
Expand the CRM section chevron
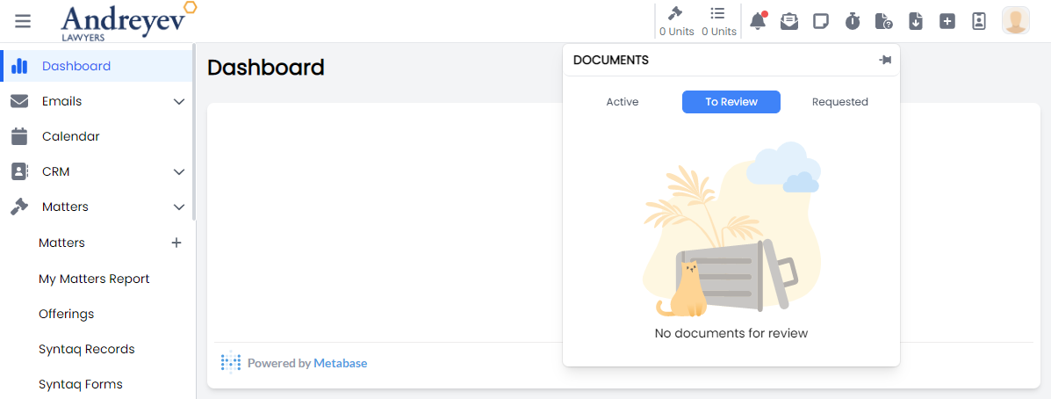coord(179,172)
